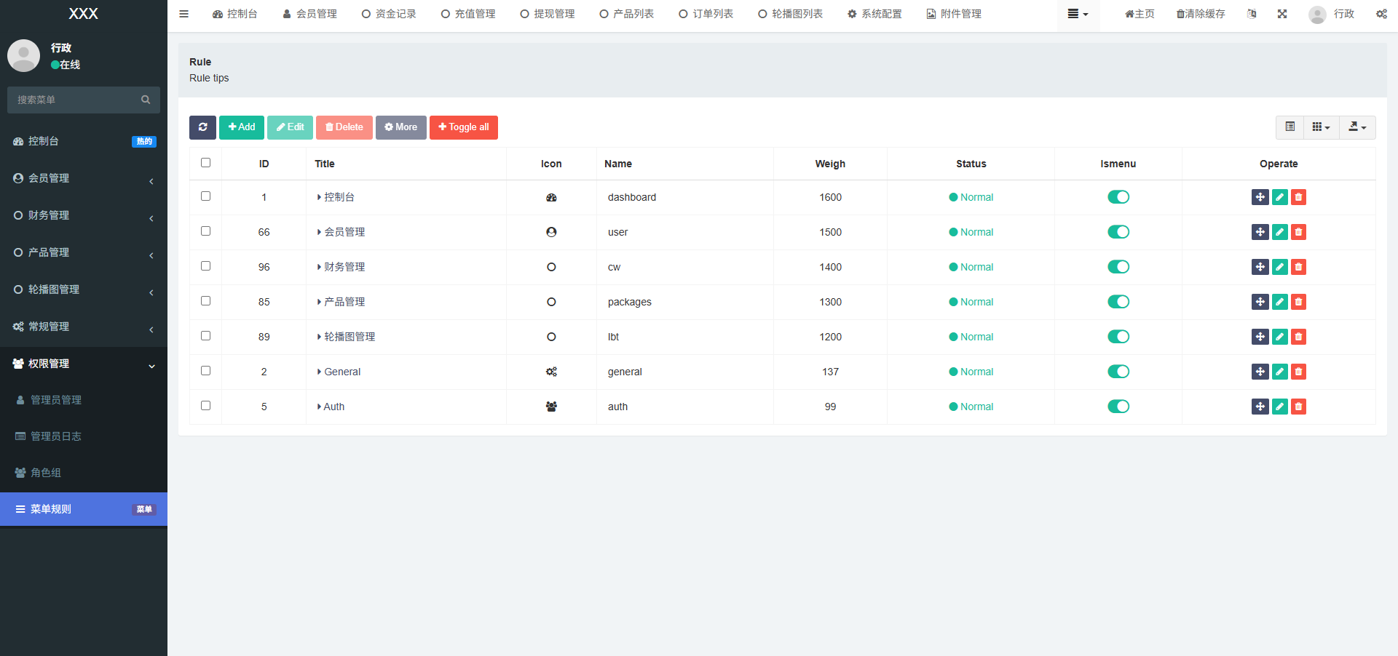
Task: Tick the select-all header checkbox
Action: coord(205,163)
